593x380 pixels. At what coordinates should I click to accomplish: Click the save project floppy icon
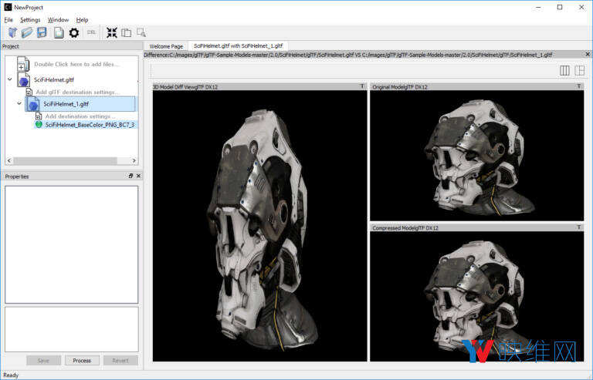pos(42,32)
